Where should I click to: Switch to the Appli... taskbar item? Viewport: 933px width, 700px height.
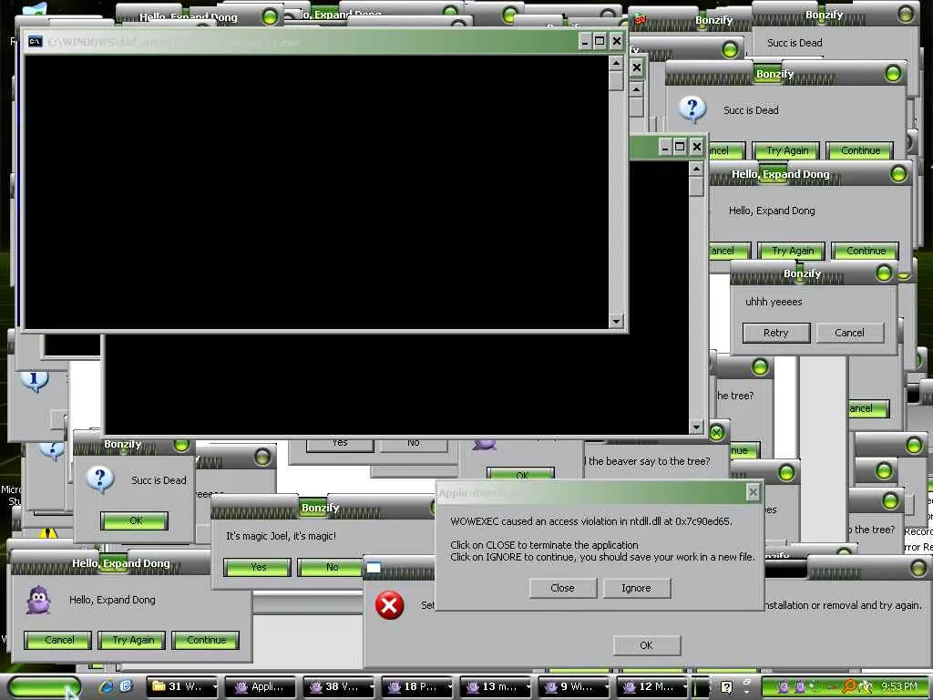point(261,686)
